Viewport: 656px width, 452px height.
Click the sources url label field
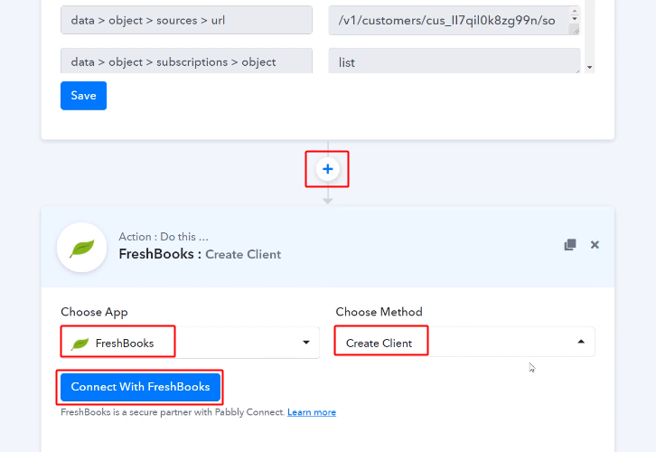point(186,20)
